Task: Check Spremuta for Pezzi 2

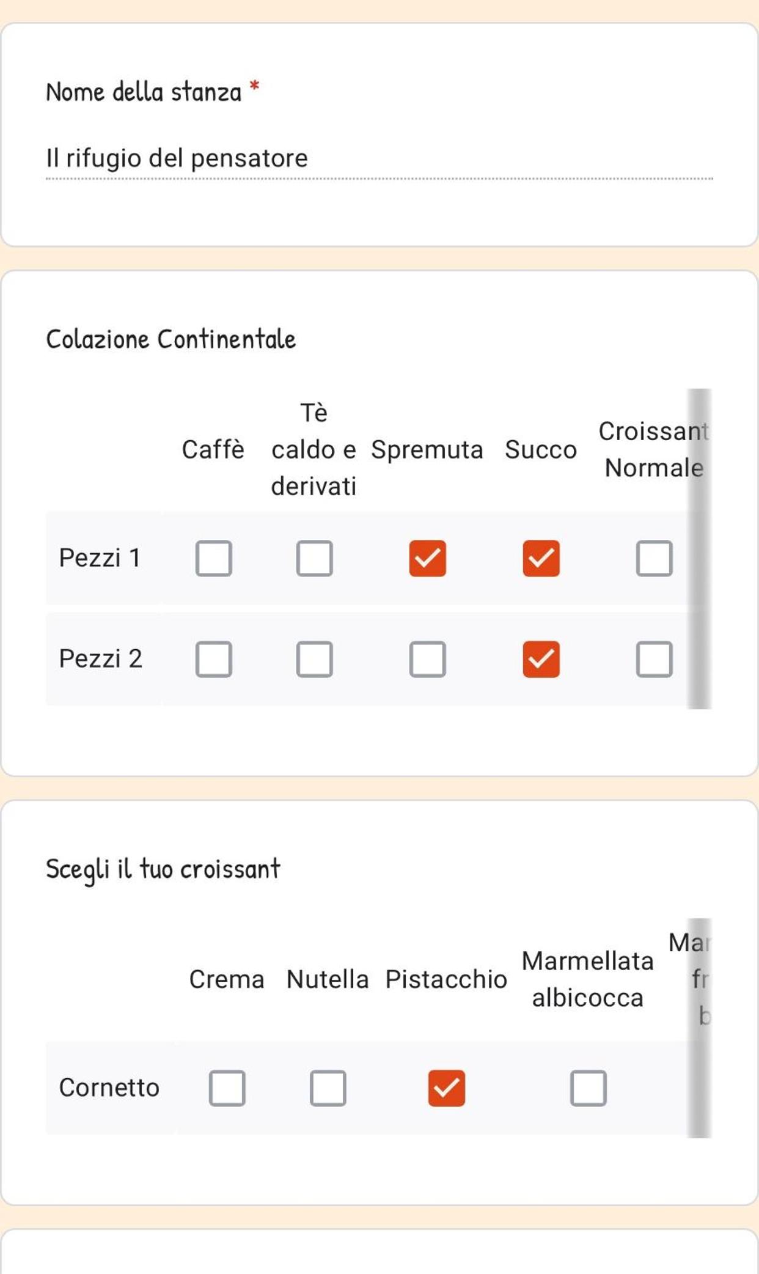Action: tap(427, 659)
